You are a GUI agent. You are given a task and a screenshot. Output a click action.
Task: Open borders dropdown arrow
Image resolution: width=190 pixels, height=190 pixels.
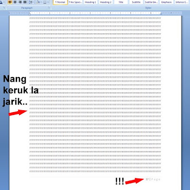(48, 2)
